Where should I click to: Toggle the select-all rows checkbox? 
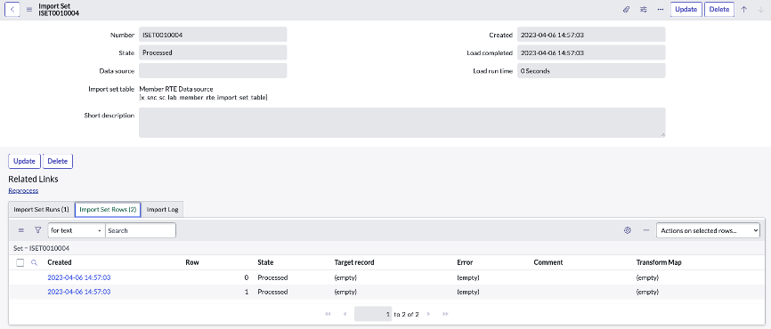(20, 262)
